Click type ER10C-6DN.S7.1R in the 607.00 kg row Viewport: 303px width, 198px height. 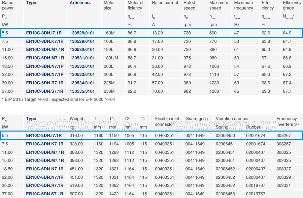45,194
